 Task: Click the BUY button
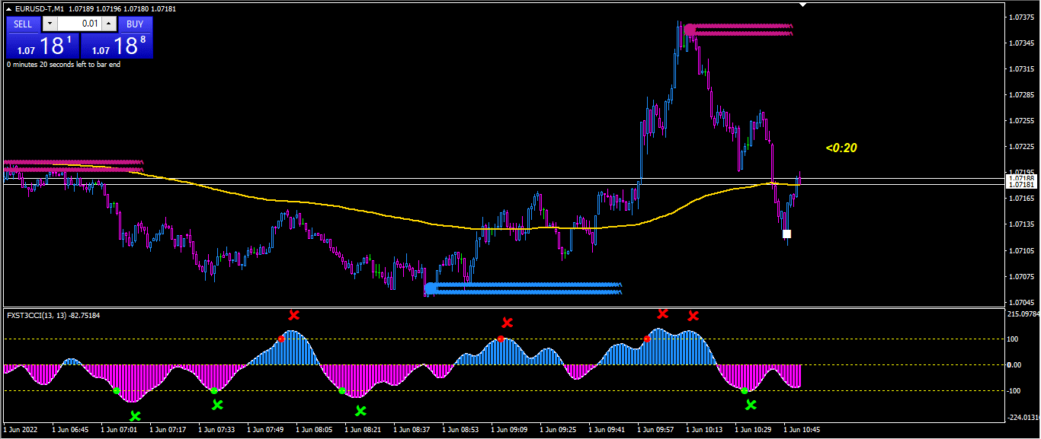point(135,24)
